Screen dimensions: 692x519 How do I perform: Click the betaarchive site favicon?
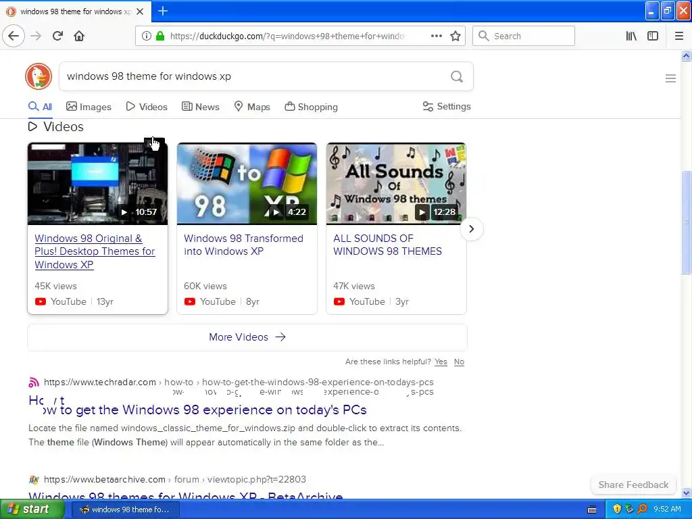(x=34, y=479)
